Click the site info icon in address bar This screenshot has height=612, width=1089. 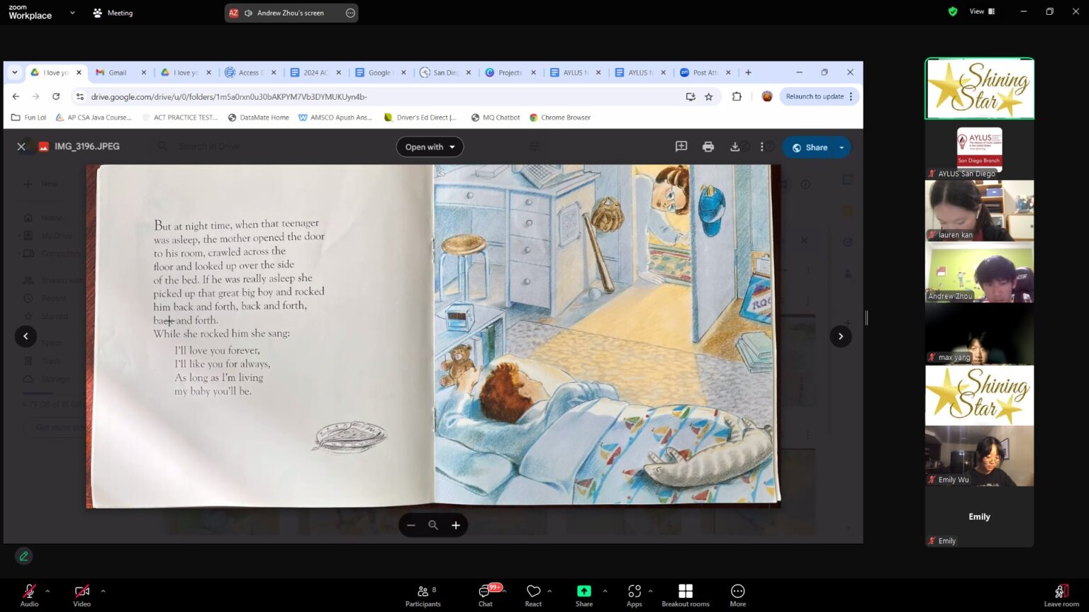pyautogui.click(x=80, y=96)
